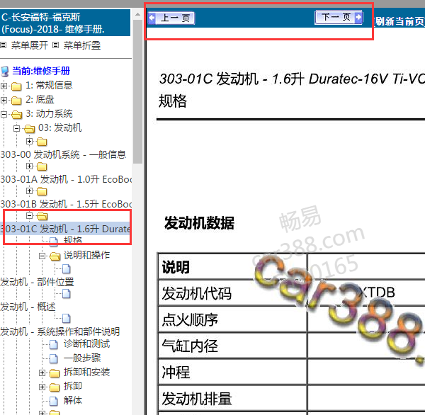
Task: Select highlighted 303-01C 发动机 1.6升 entry
Action: [x=66, y=229]
